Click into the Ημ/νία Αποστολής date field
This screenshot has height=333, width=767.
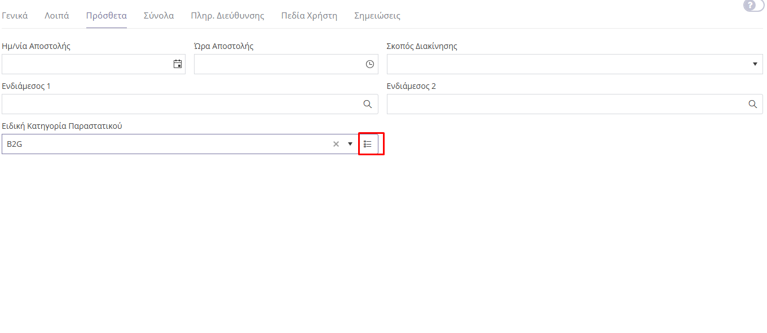coord(85,64)
